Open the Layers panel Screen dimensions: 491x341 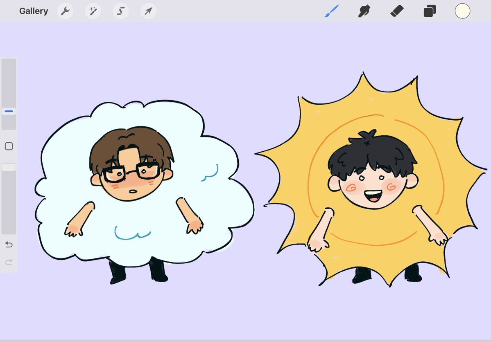tap(429, 11)
